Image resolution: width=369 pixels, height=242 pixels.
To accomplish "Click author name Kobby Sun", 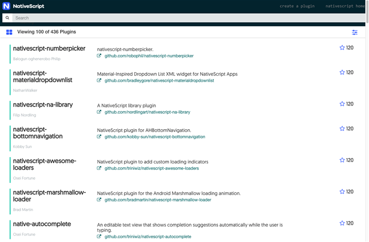I will click(22, 147).
